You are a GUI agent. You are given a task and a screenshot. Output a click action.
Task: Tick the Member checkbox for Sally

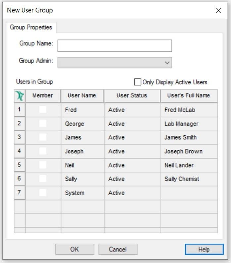pyautogui.click(x=43, y=179)
